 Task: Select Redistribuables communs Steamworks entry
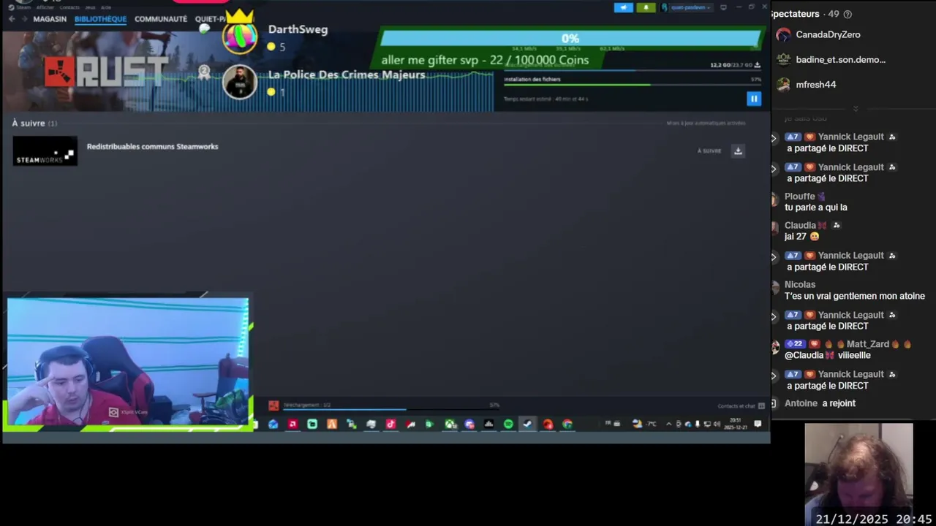click(152, 147)
